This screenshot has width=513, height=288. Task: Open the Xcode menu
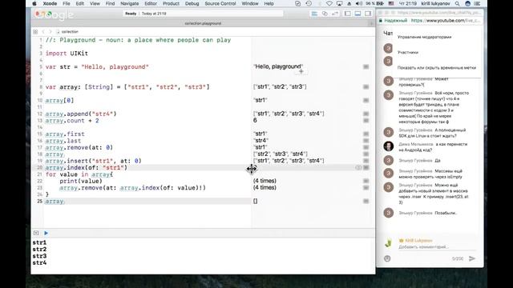pyautogui.click(x=50, y=3)
